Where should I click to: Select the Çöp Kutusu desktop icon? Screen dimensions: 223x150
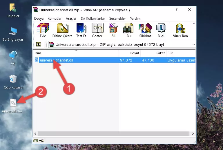point(13,82)
